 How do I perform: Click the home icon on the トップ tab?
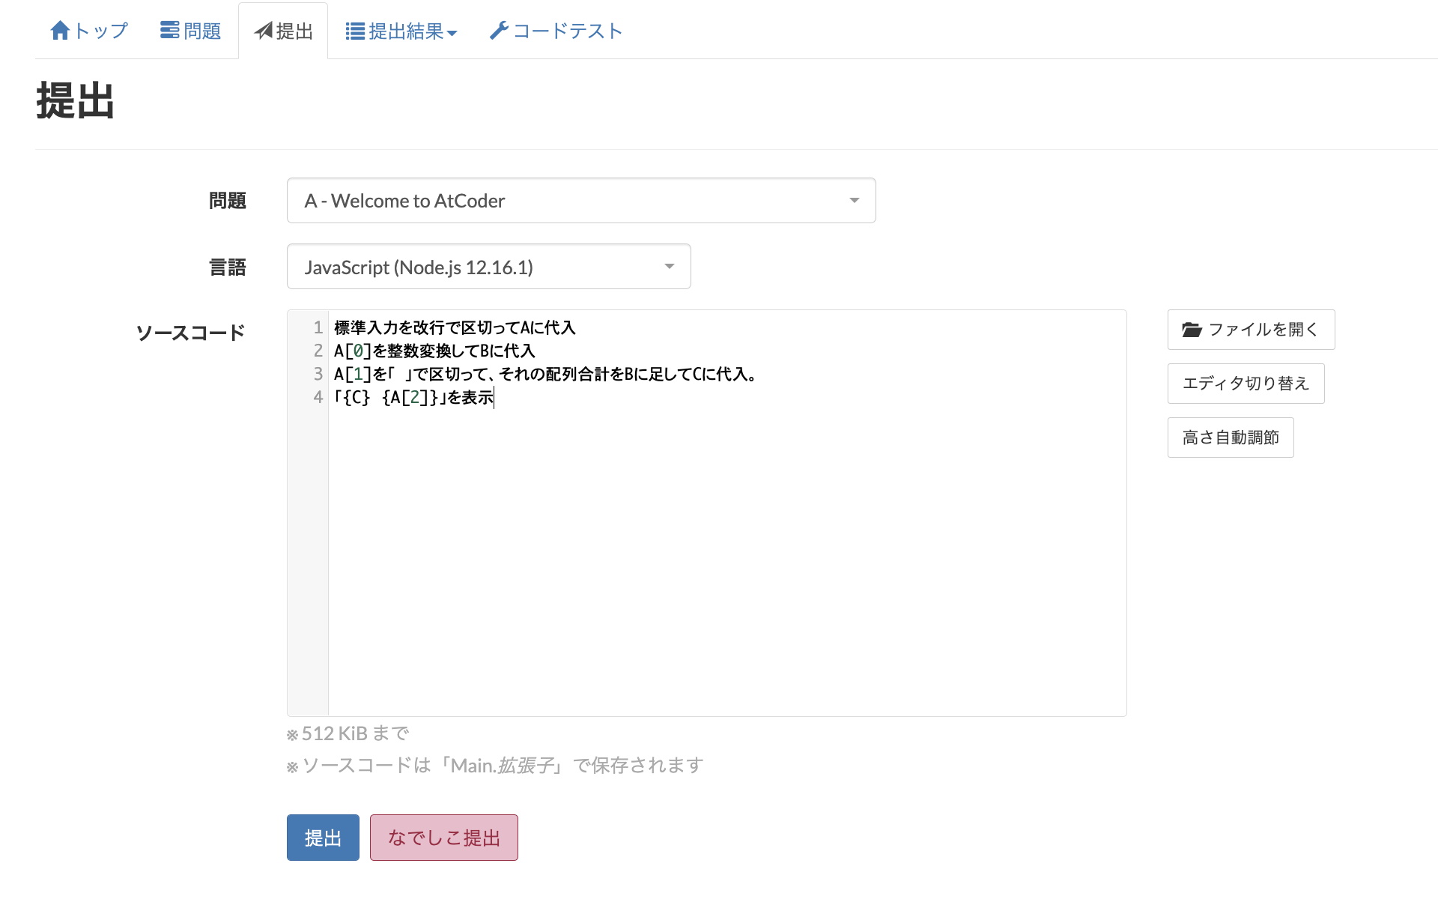click(x=61, y=30)
